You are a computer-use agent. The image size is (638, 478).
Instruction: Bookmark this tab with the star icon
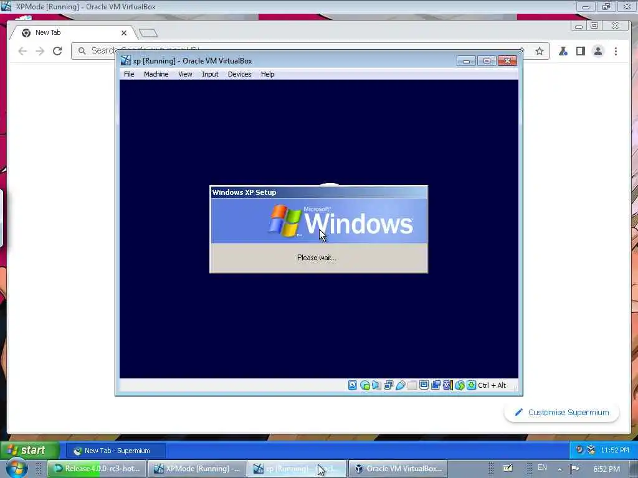pos(540,51)
